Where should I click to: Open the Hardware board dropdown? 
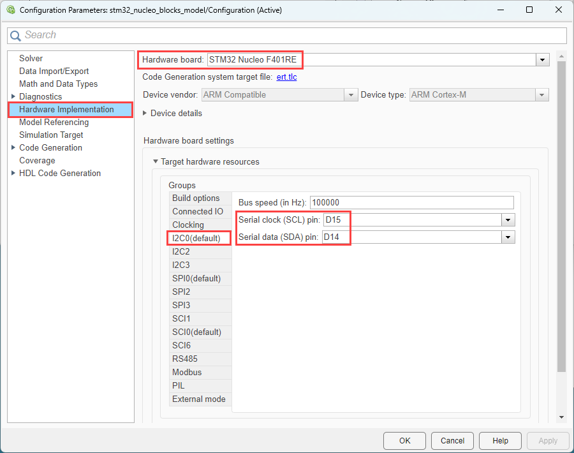coord(542,59)
